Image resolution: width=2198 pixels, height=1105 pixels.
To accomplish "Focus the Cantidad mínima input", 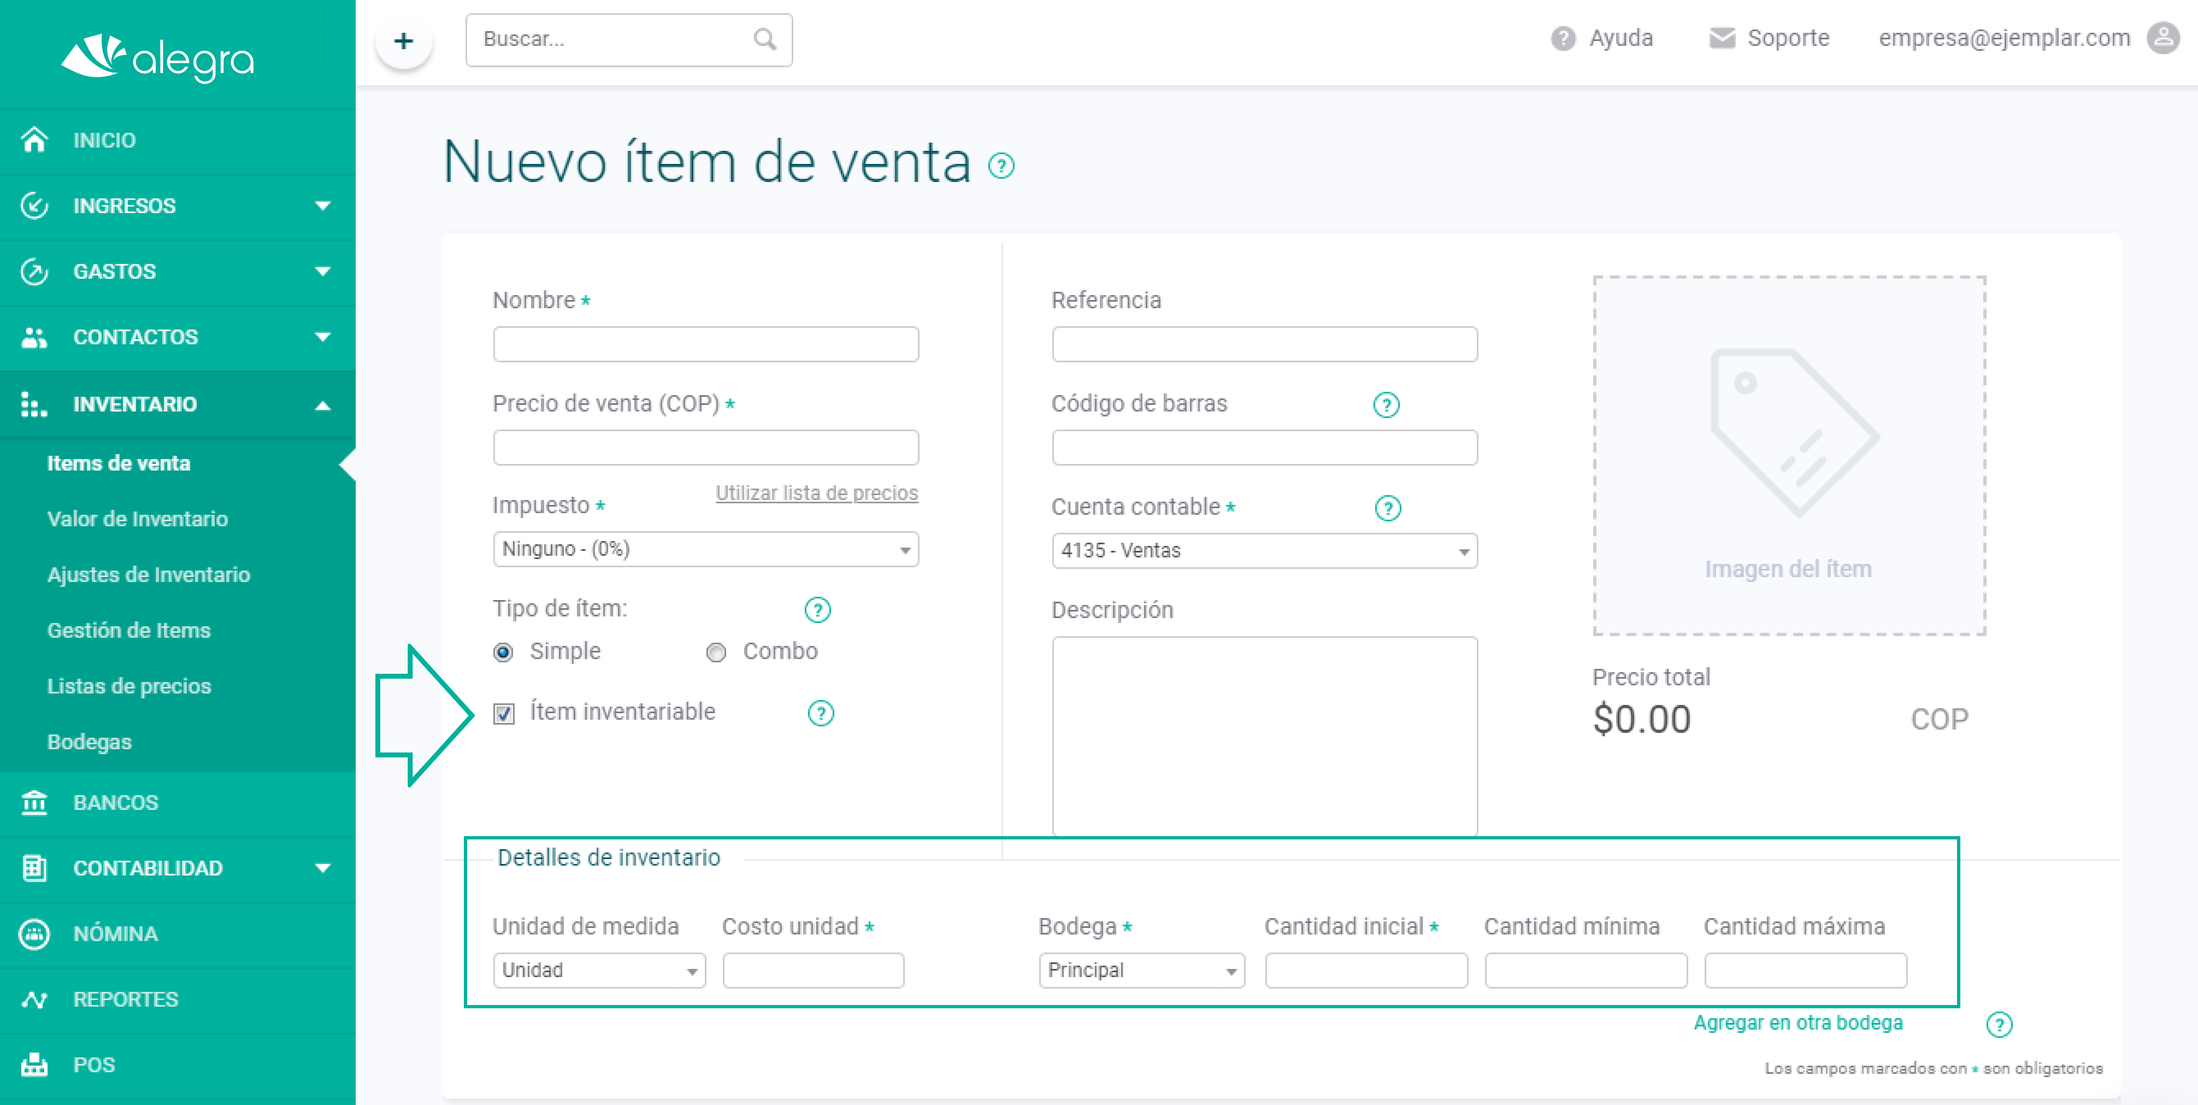I will coord(1586,970).
